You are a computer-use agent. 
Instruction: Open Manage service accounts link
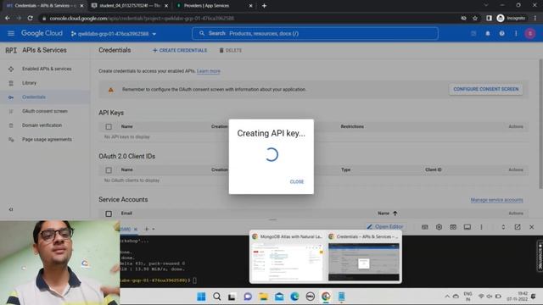click(x=496, y=200)
